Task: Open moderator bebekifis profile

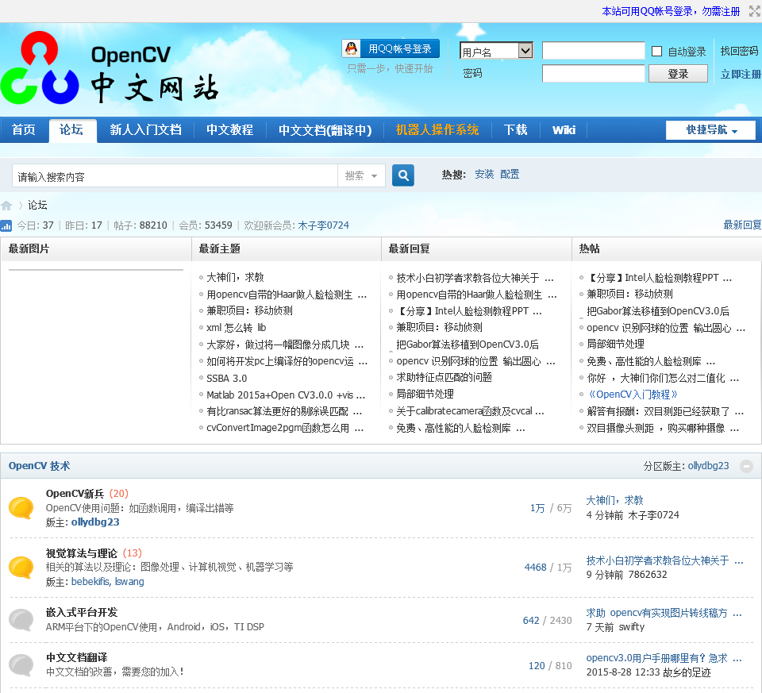Action: 91,582
